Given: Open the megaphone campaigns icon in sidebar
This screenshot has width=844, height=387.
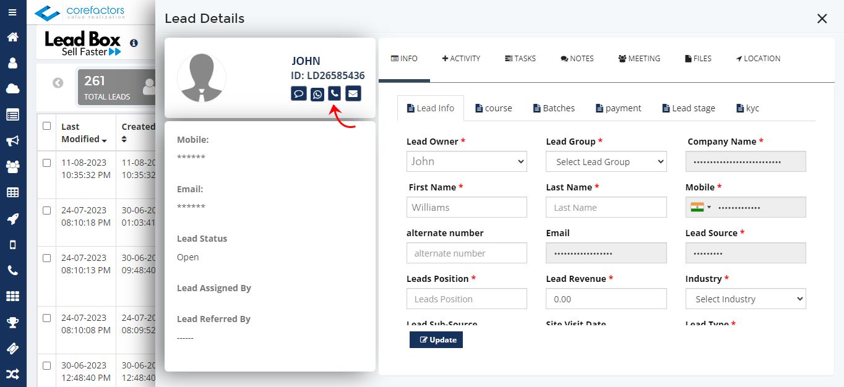Looking at the screenshot, I should coord(12,141).
